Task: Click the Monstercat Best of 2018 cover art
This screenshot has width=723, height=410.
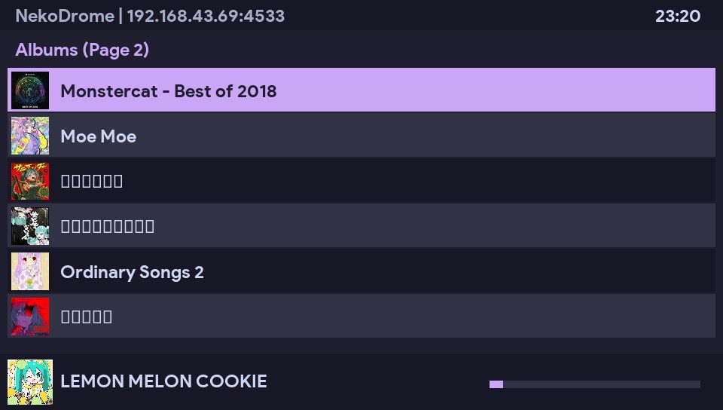Action: coord(30,90)
